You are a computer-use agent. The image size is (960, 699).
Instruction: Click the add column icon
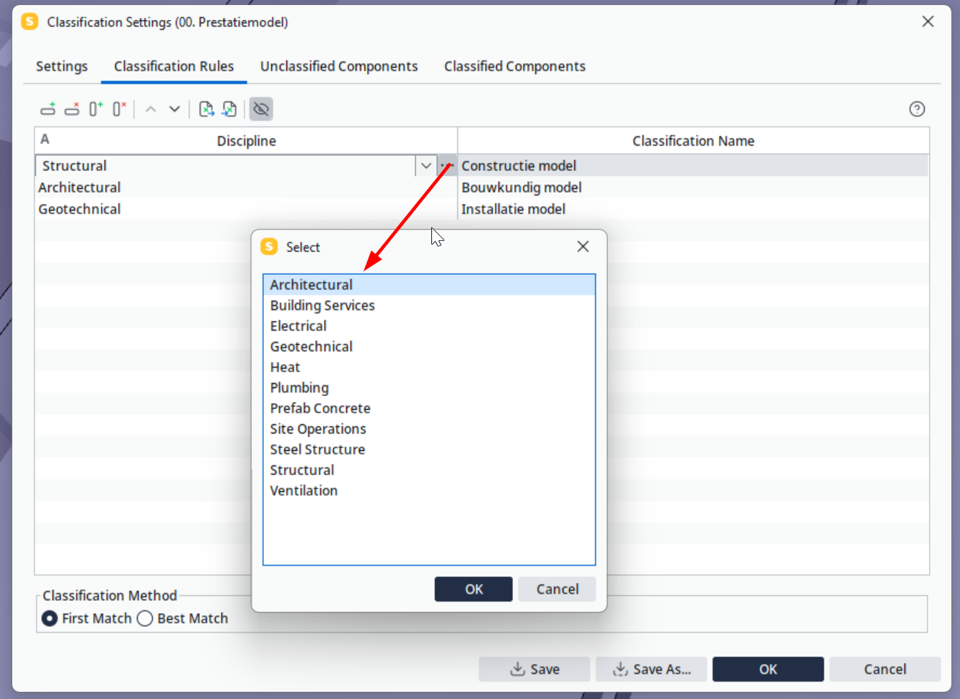[x=96, y=109]
